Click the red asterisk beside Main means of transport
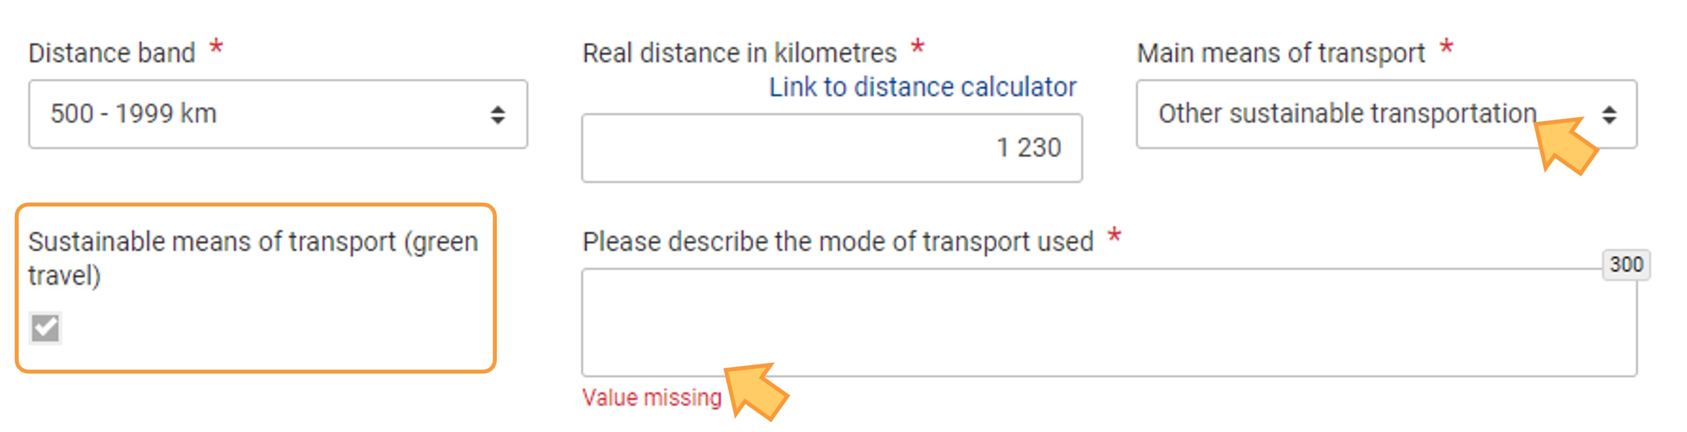Image resolution: width=1687 pixels, height=432 pixels. (1447, 47)
